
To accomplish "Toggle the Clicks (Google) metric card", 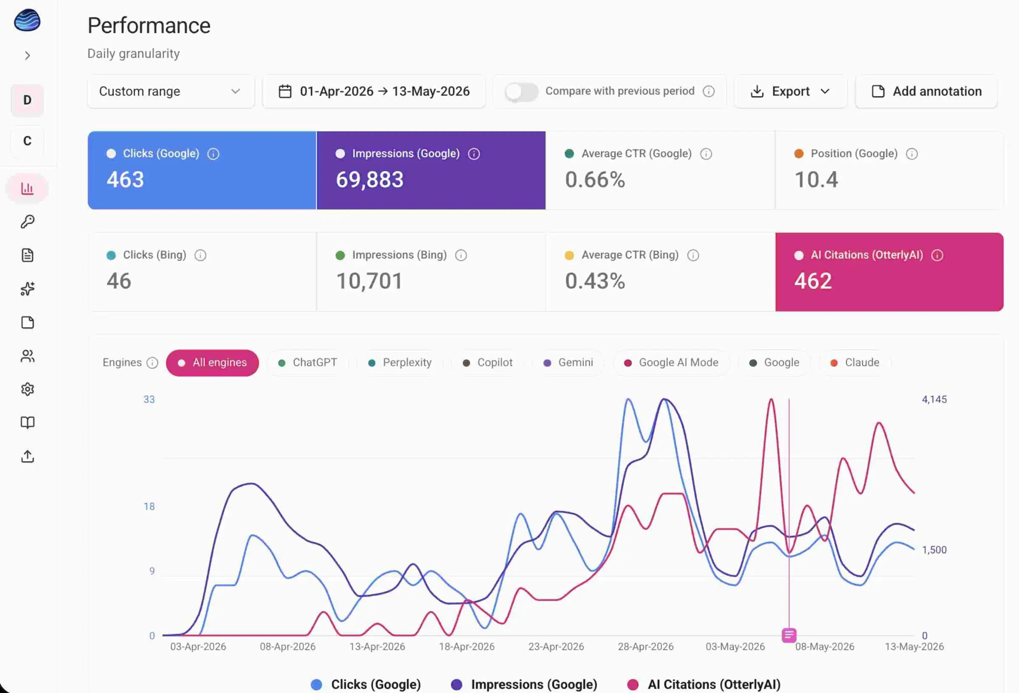I will click(202, 170).
